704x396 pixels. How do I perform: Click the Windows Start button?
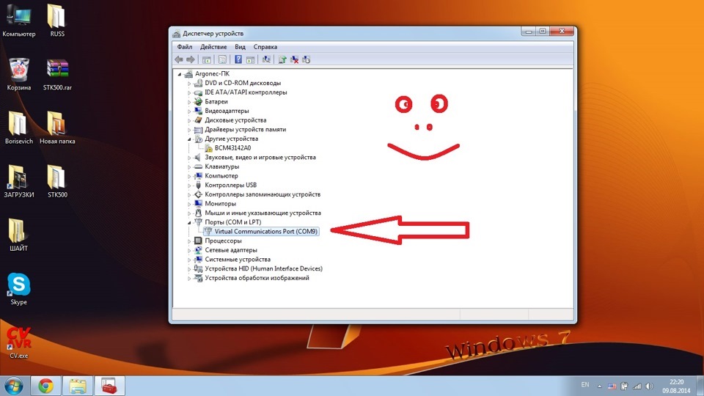[14, 386]
